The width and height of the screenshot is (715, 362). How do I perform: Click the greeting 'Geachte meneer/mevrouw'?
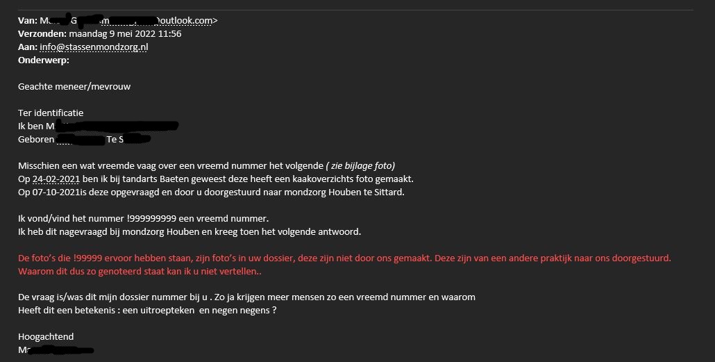74,87
